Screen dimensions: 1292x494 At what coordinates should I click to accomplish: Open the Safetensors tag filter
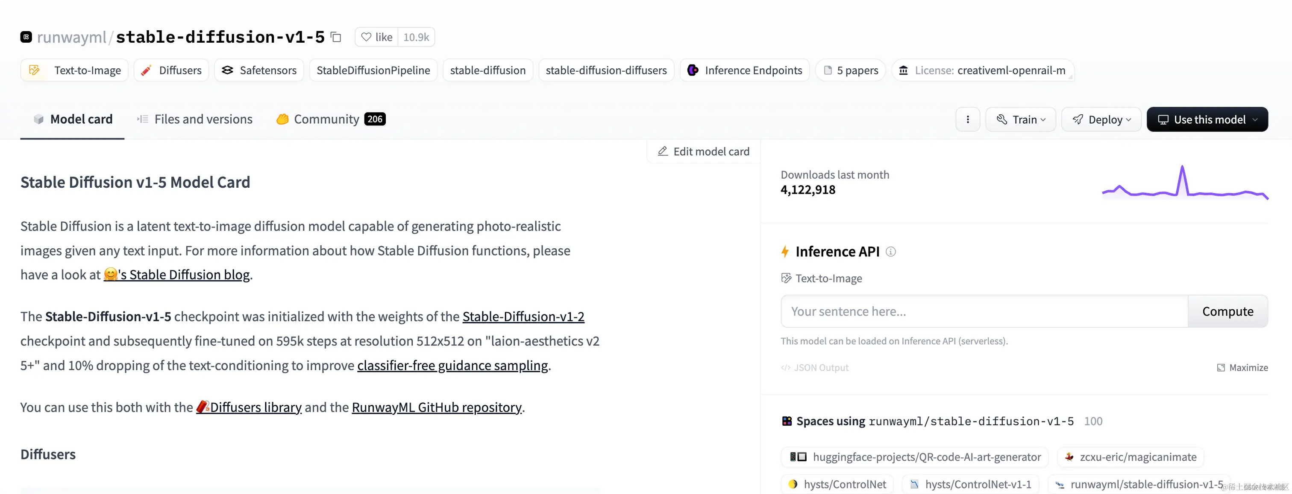point(259,70)
